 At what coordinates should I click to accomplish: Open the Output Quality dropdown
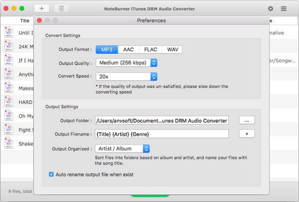[127, 63]
